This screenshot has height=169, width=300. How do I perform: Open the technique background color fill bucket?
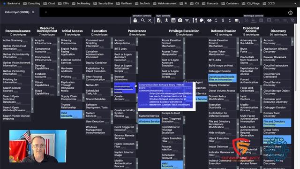(254, 20)
